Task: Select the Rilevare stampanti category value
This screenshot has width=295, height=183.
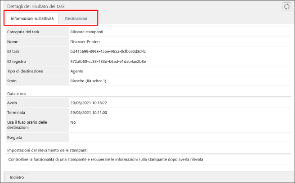Action: [x=87, y=32]
